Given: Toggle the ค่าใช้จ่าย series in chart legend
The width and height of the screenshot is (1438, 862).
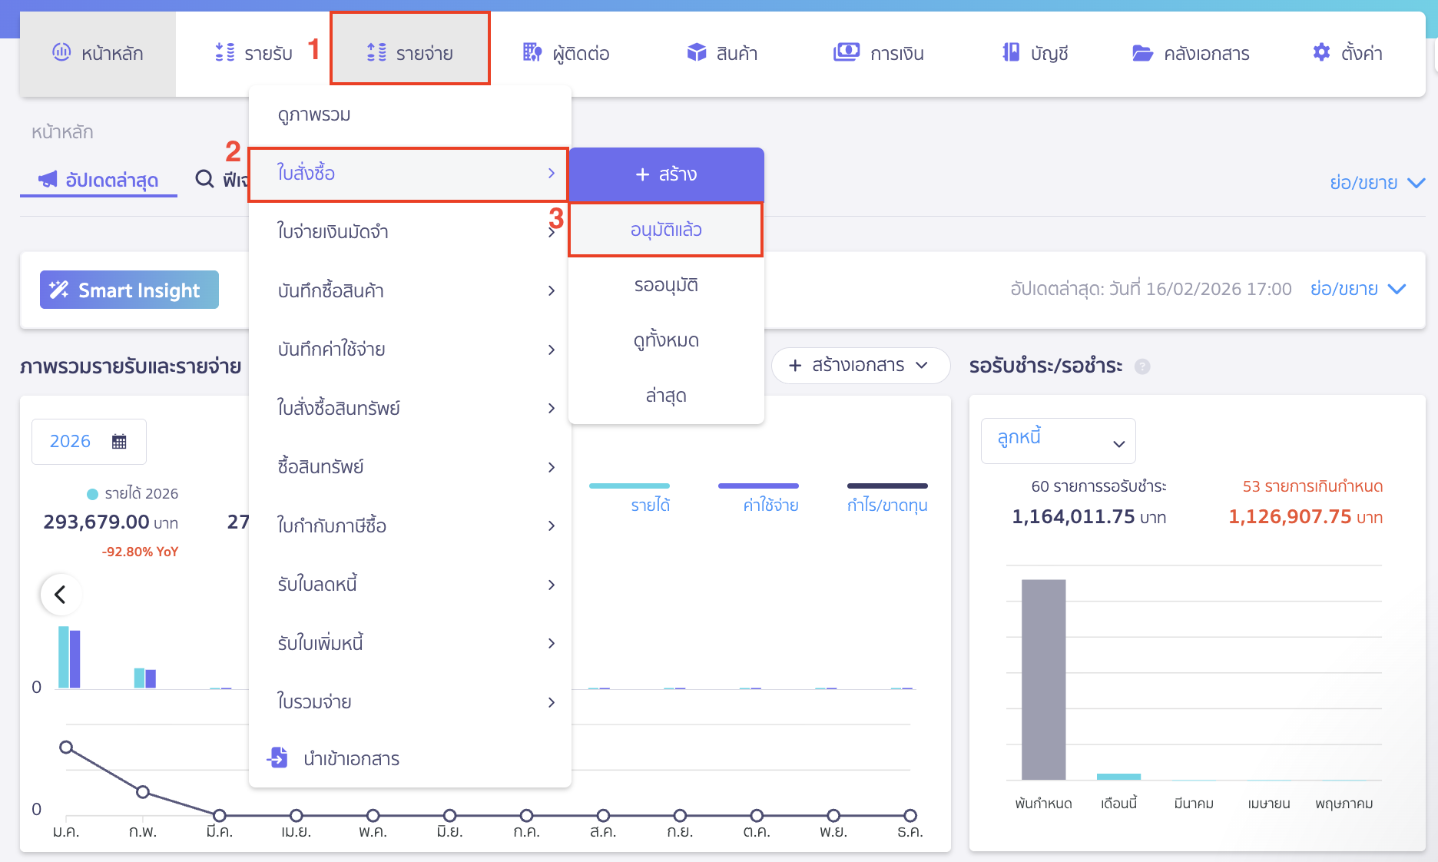Looking at the screenshot, I should coord(770,505).
